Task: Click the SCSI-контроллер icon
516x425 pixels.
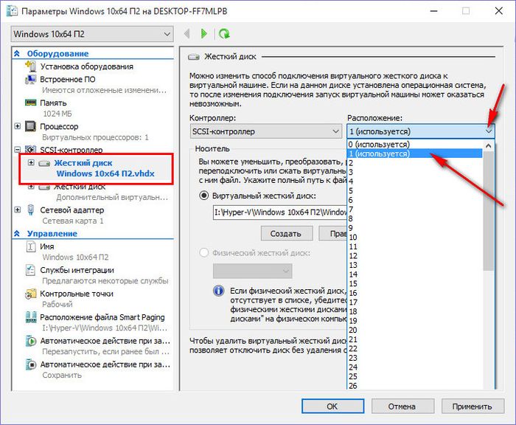Action: click(x=31, y=150)
